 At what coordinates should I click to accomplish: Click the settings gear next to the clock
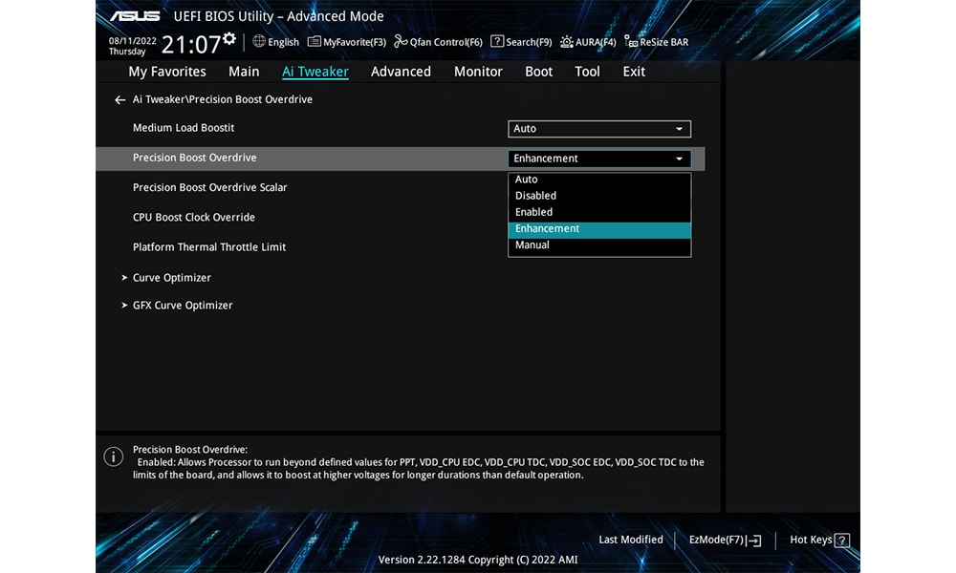[x=229, y=38]
